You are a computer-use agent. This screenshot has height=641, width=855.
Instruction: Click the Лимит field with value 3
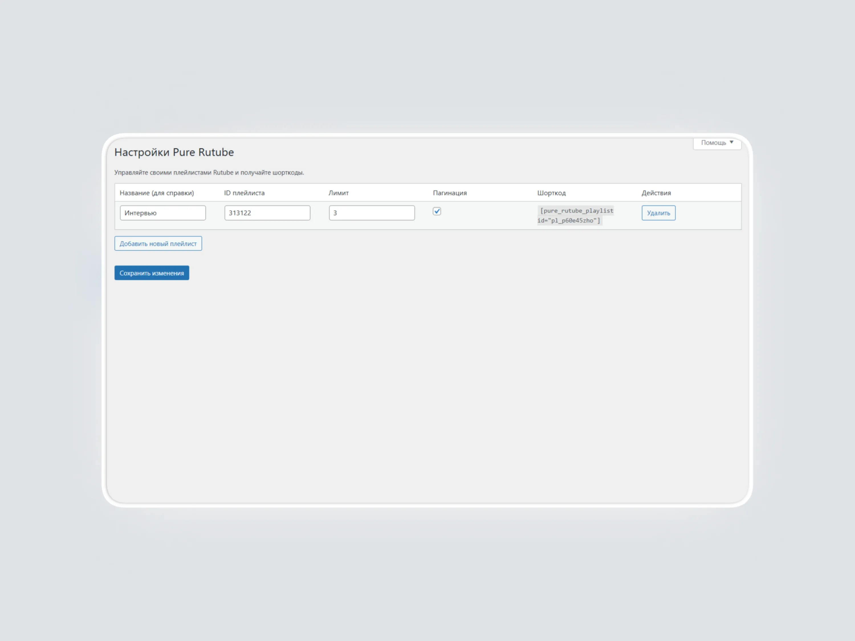(372, 213)
